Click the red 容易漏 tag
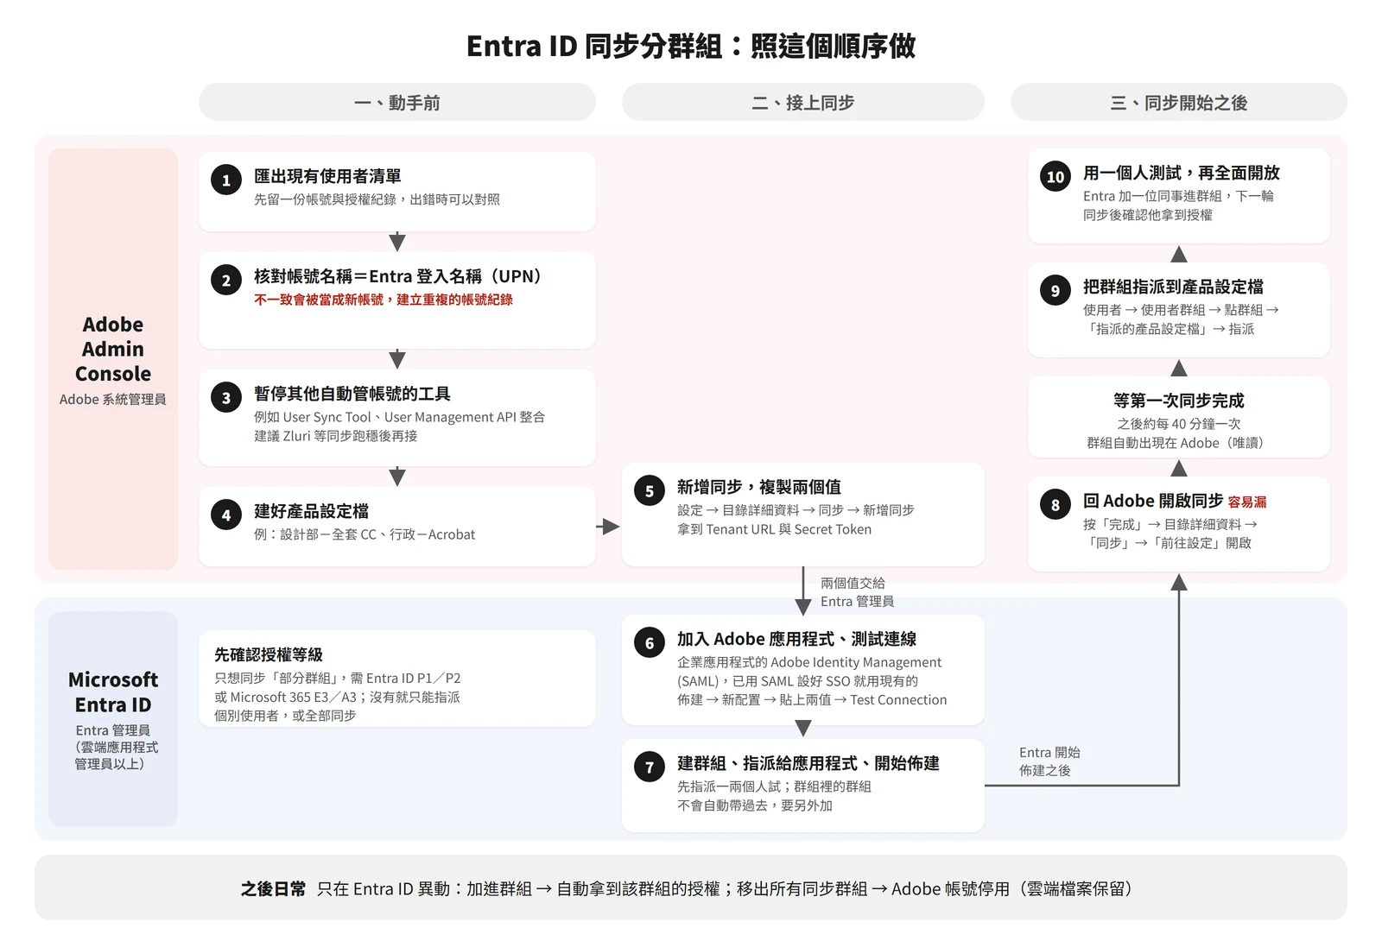This screenshot has width=1382, height=941. click(1247, 502)
